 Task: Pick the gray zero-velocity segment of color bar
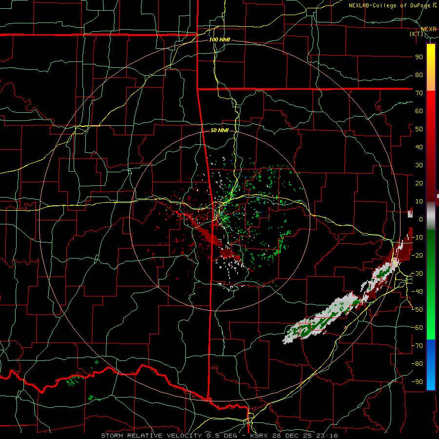tap(431, 217)
